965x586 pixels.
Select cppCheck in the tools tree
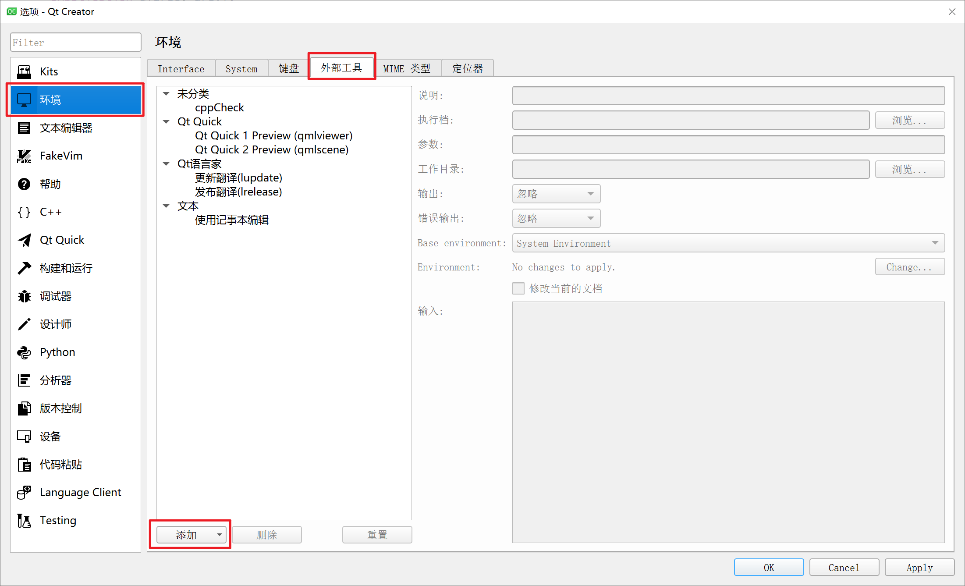219,108
